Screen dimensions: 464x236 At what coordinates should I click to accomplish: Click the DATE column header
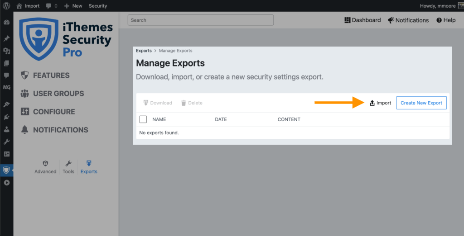(221, 119)
